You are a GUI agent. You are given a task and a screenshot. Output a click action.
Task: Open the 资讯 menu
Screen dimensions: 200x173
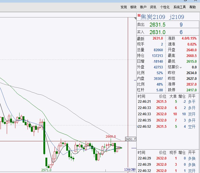153,7
